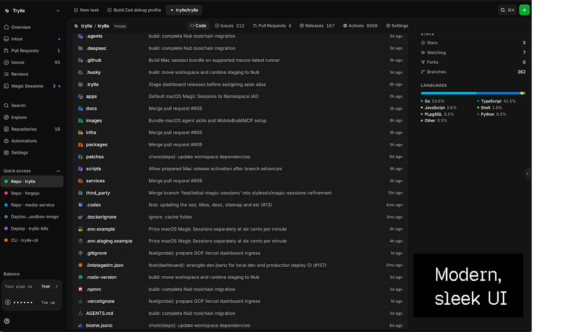Click the Watching stat row
Image resolution: width=581 pixels, height=332 pixels.
[473, 53]
